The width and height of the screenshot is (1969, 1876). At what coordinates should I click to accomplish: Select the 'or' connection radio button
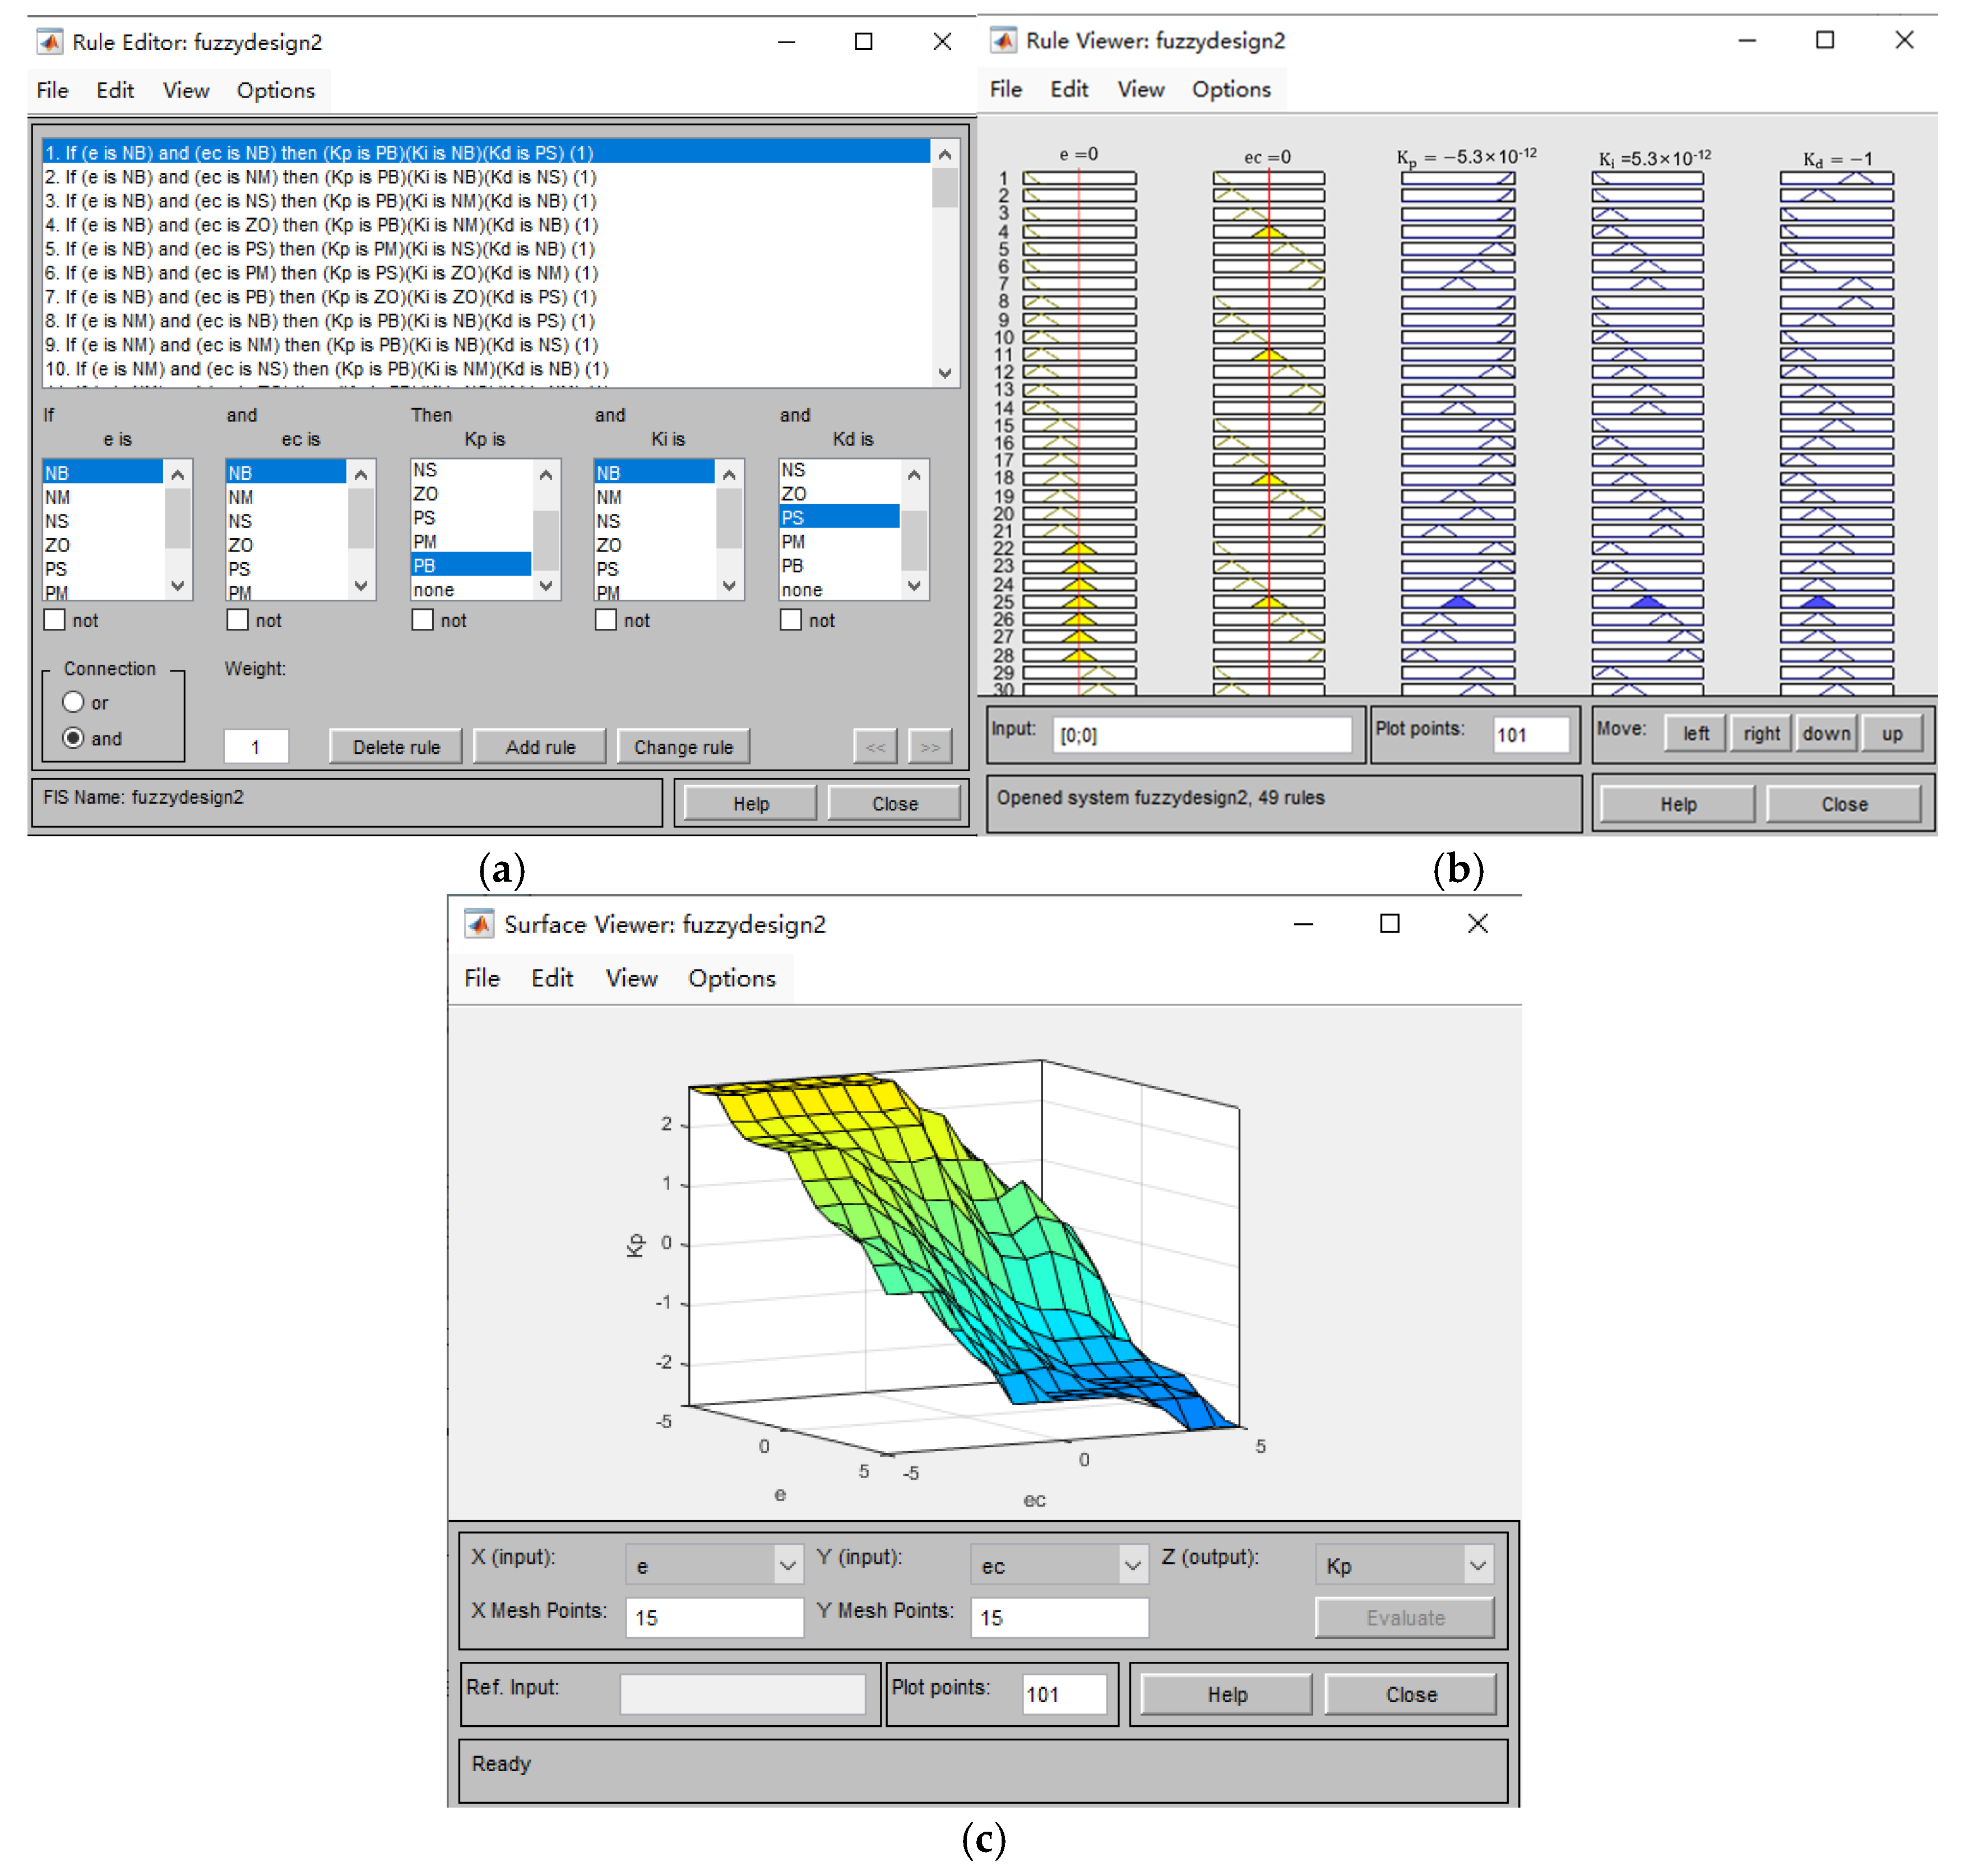[x=73, y=702]
